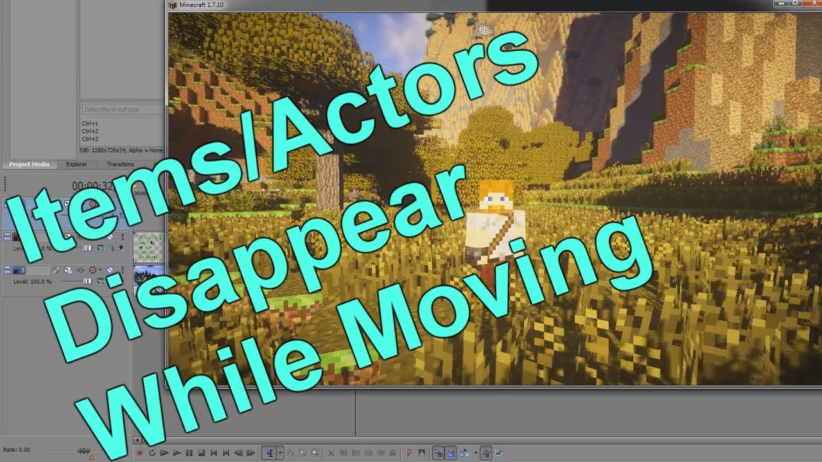Image resolution: width=822 pixels, height=462 pixels.
Task: Open Track FX for track 3
Action: pyautogui.click(x=80, y=270)
